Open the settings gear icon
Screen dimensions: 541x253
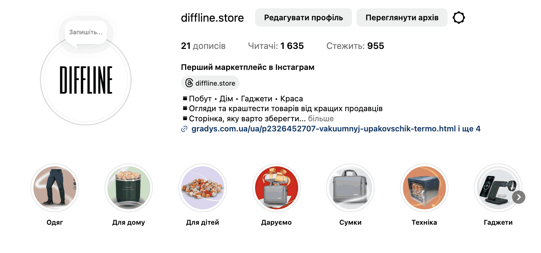point(459,17)
